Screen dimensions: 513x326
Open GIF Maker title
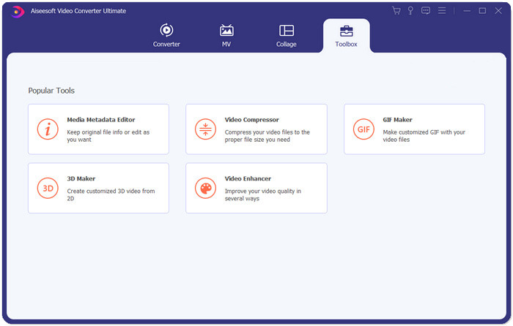397,120
